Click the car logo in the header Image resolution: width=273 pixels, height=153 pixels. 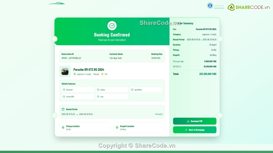tap(57, 4)
